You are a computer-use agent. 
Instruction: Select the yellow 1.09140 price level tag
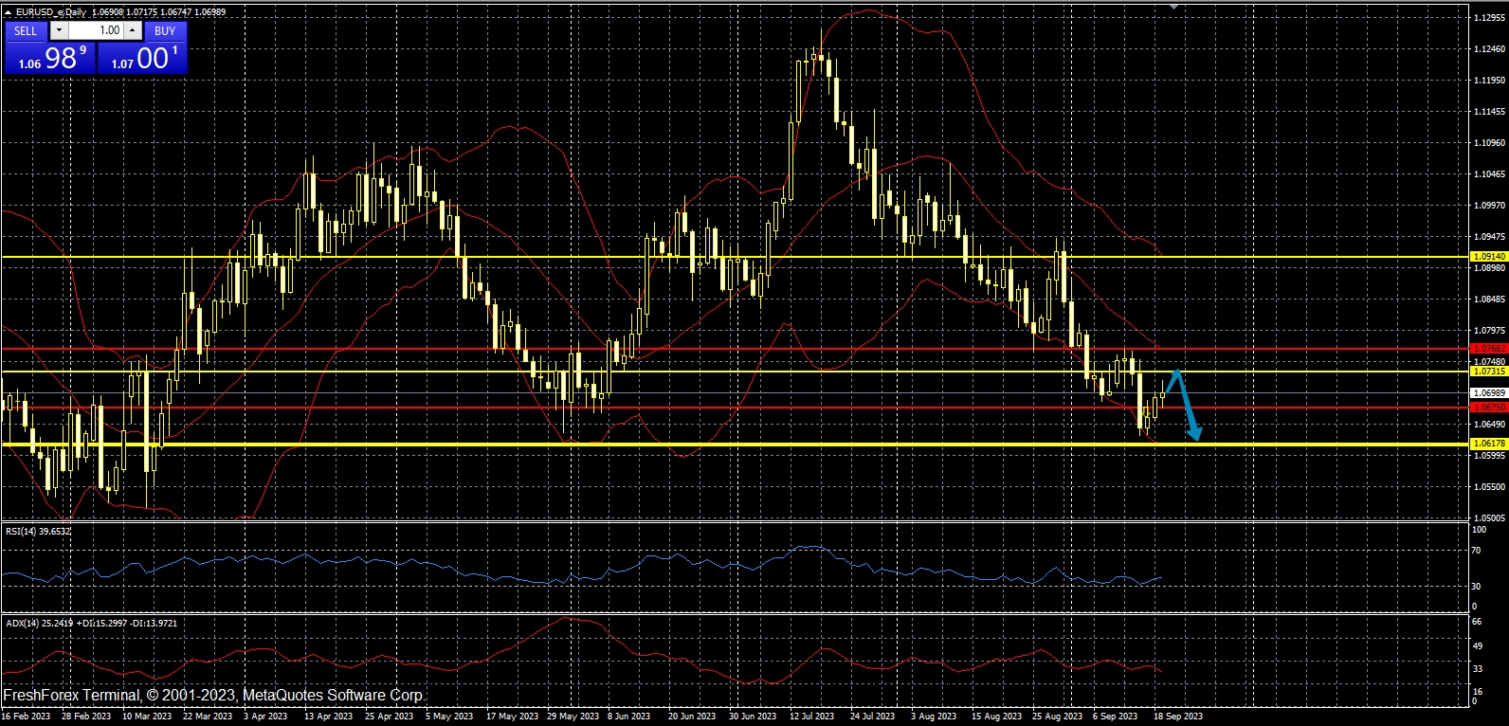point(1488,257)
